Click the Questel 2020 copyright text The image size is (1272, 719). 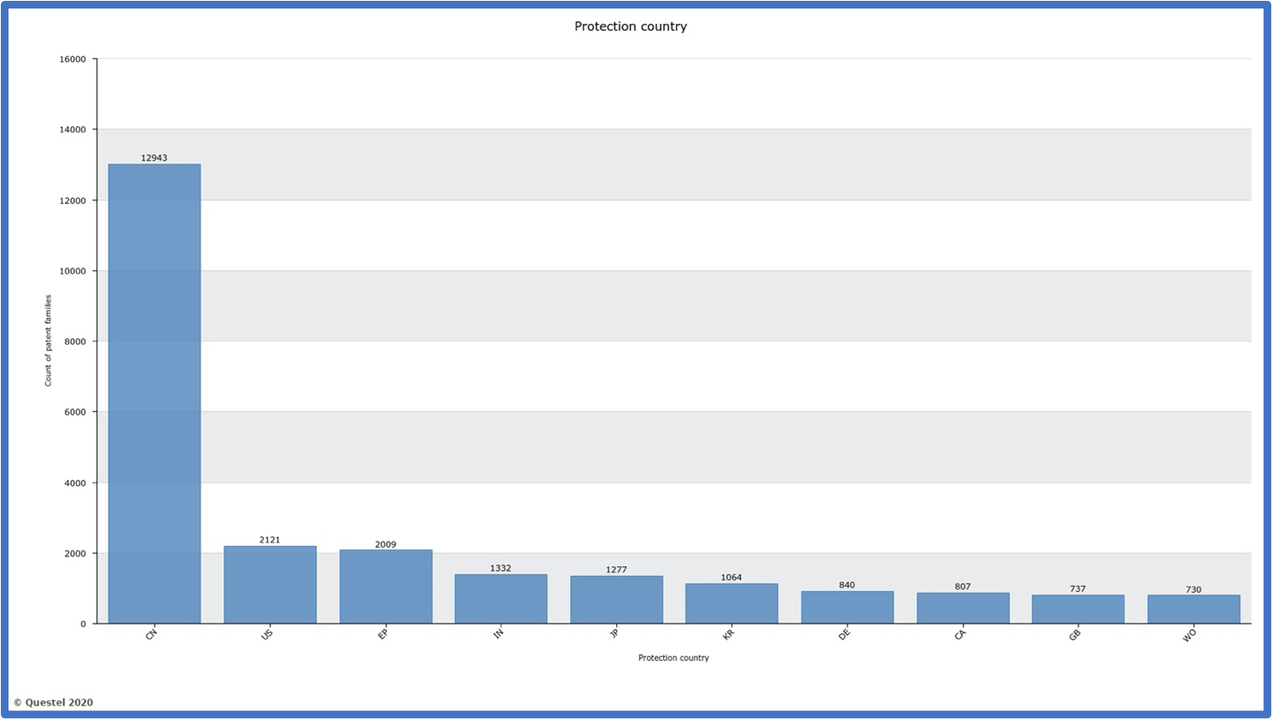tap(53, 703)
